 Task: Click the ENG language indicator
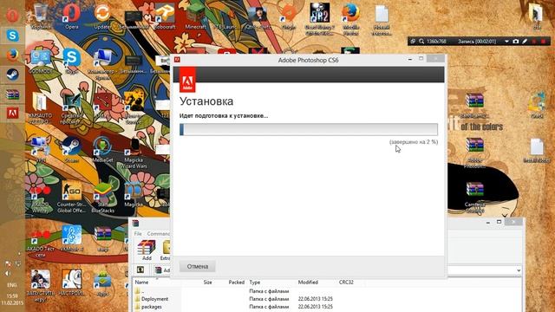12,285
